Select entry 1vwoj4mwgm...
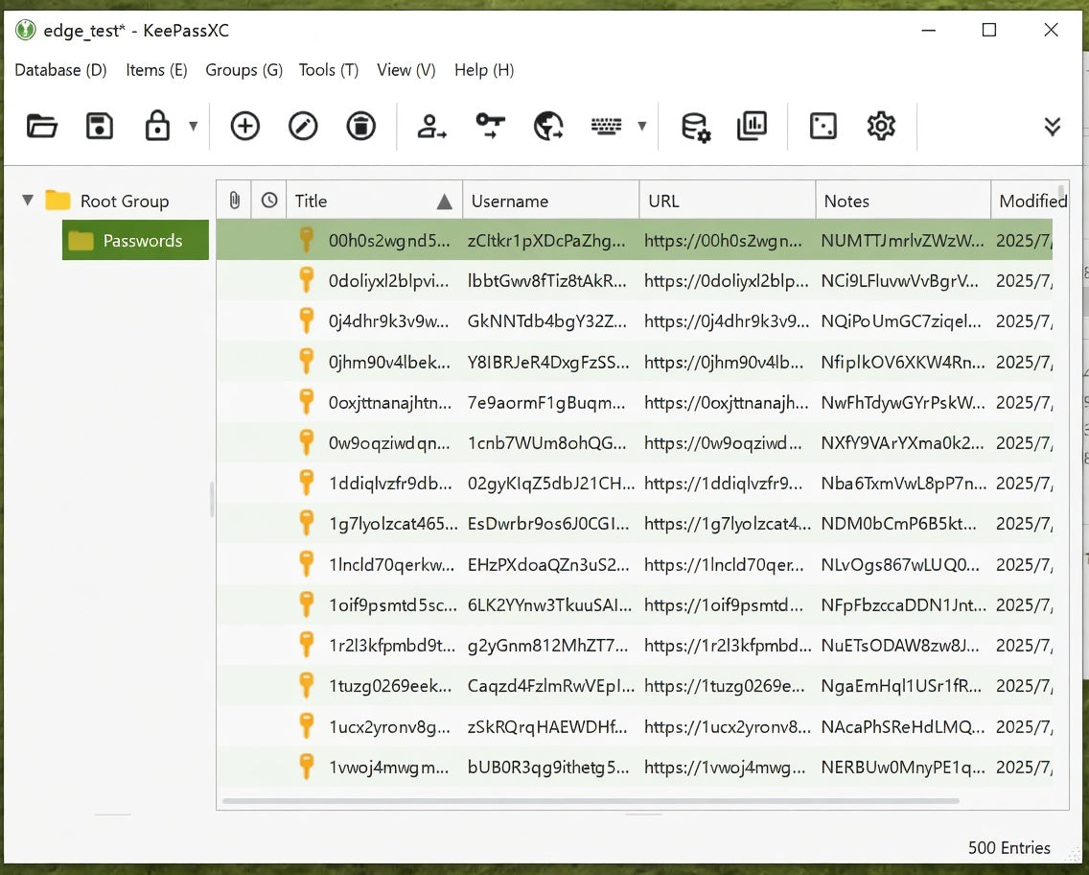The height and width of the screenshot is (875, 1089). (634, 767)
